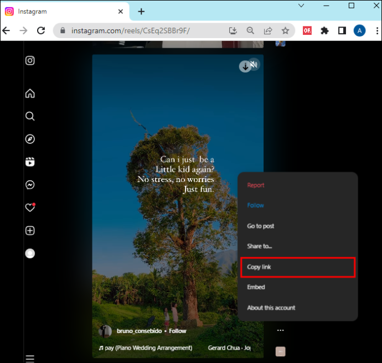This screenshot has width=382, height=363.
Task: Open bruno_consebido profile link
Action: [139, 331]
